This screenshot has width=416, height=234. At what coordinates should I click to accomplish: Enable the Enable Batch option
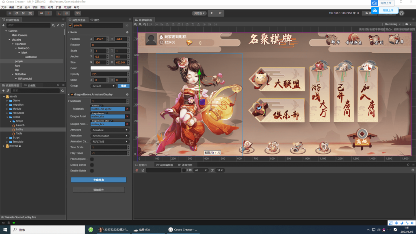92,171
